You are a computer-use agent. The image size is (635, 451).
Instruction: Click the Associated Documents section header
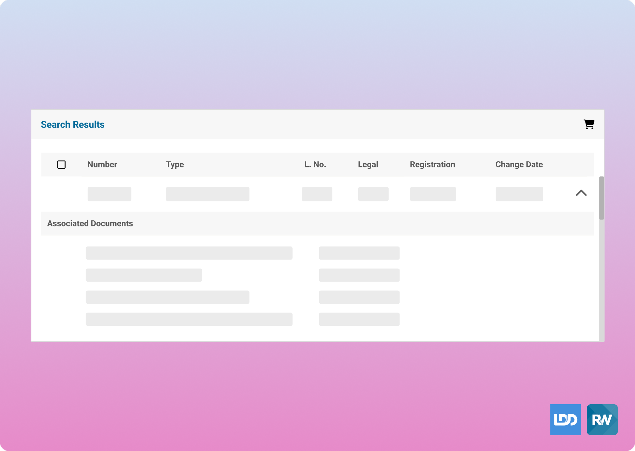90,223
